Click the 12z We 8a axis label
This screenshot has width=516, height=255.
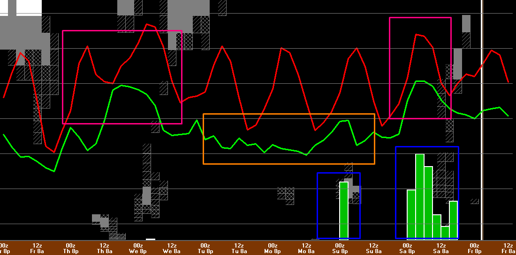[x=172, y=248]
